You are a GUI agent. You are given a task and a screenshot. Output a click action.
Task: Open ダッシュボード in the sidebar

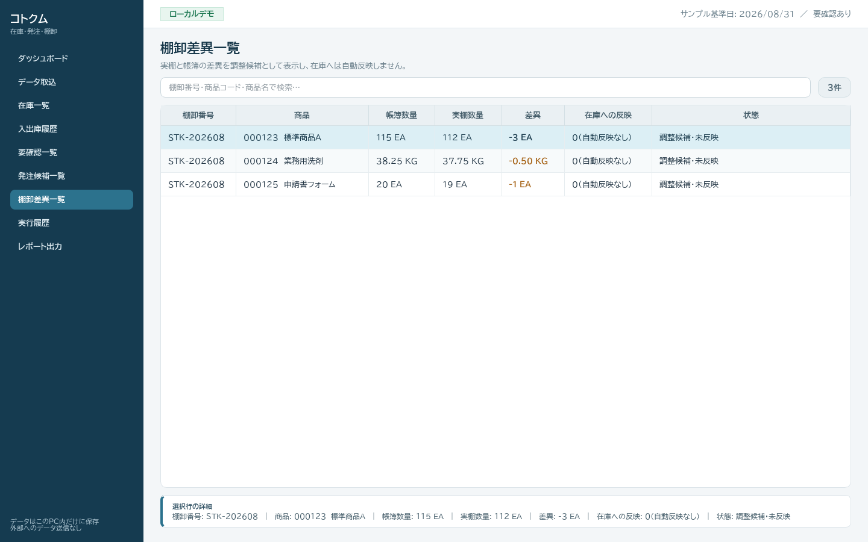click(x=72, y=58)
